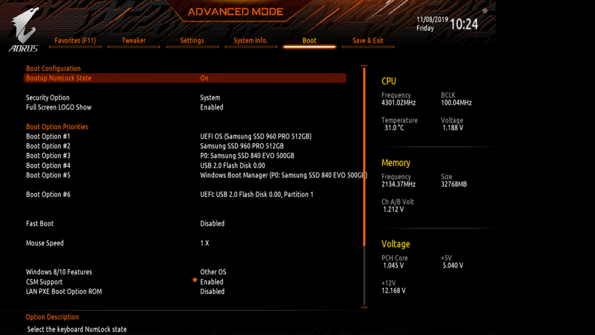Click PCH Core 1.045 V reading
Viewport: 595px width, 335px height.
pyautogui.click(x=393, y=265)
